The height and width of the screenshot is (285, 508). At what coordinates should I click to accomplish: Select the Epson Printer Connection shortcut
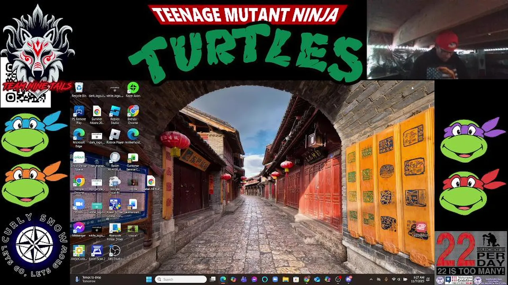115,208
